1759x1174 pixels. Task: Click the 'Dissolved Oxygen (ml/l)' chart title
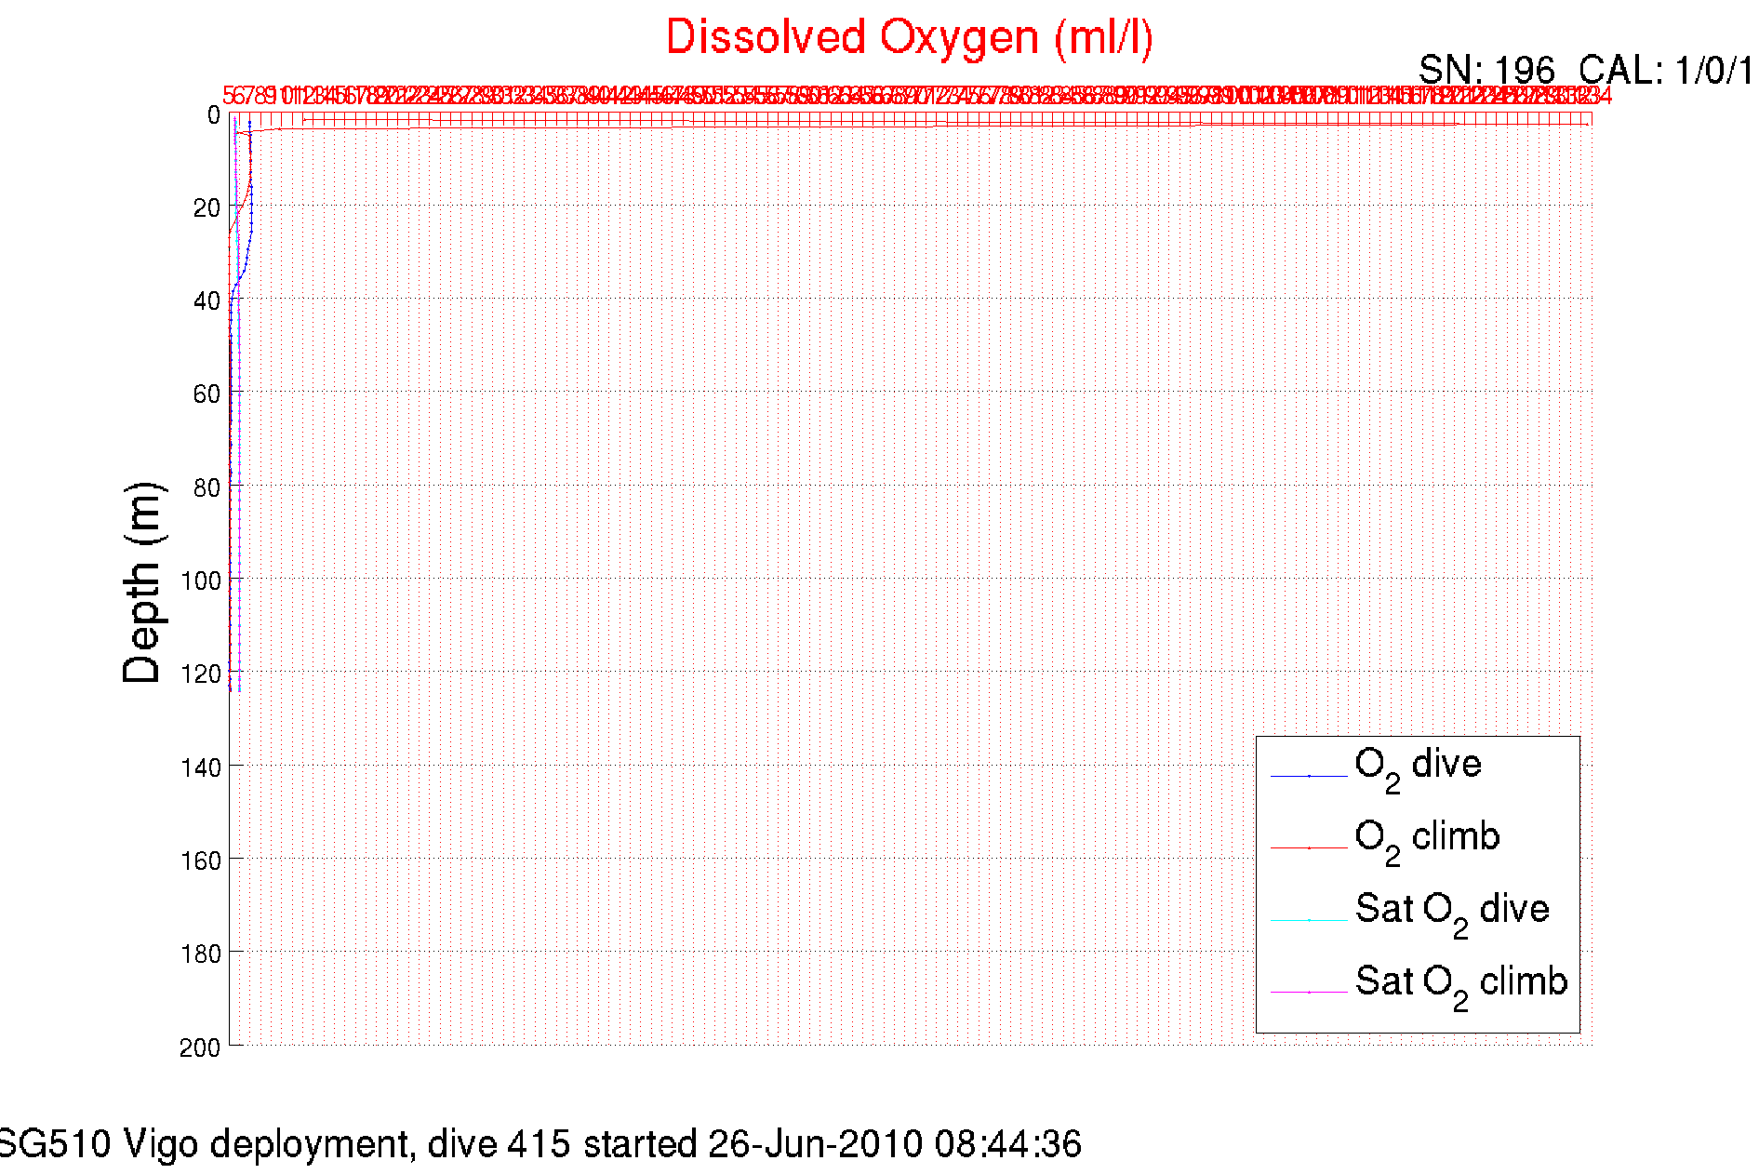click(x=909, y=38)
